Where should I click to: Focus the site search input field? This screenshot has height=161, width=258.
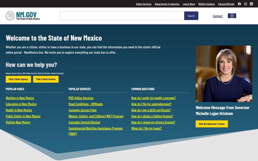pos(122,16)
